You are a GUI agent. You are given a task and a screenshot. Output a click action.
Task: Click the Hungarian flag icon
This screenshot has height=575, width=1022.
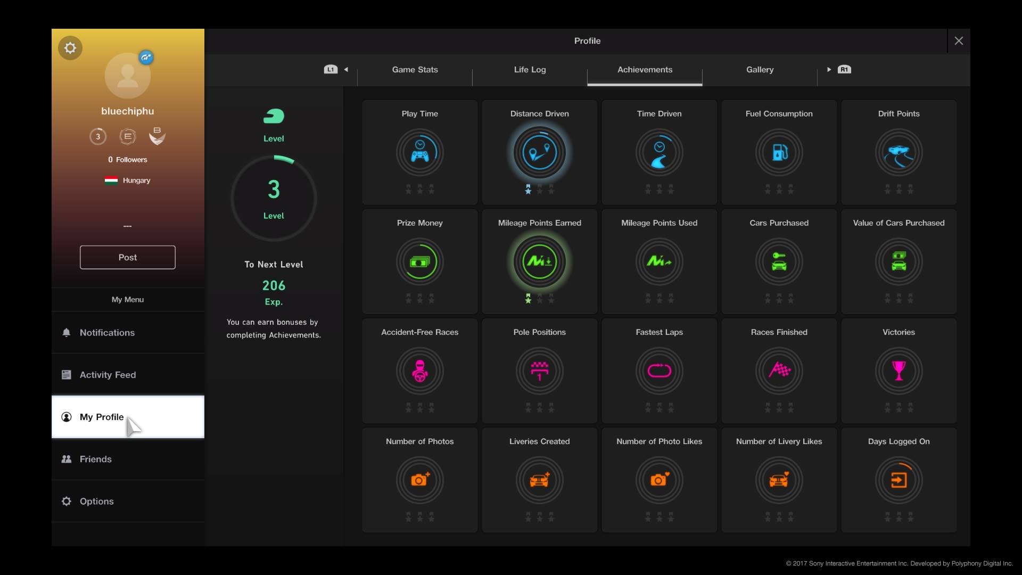(x=111, y=180)
